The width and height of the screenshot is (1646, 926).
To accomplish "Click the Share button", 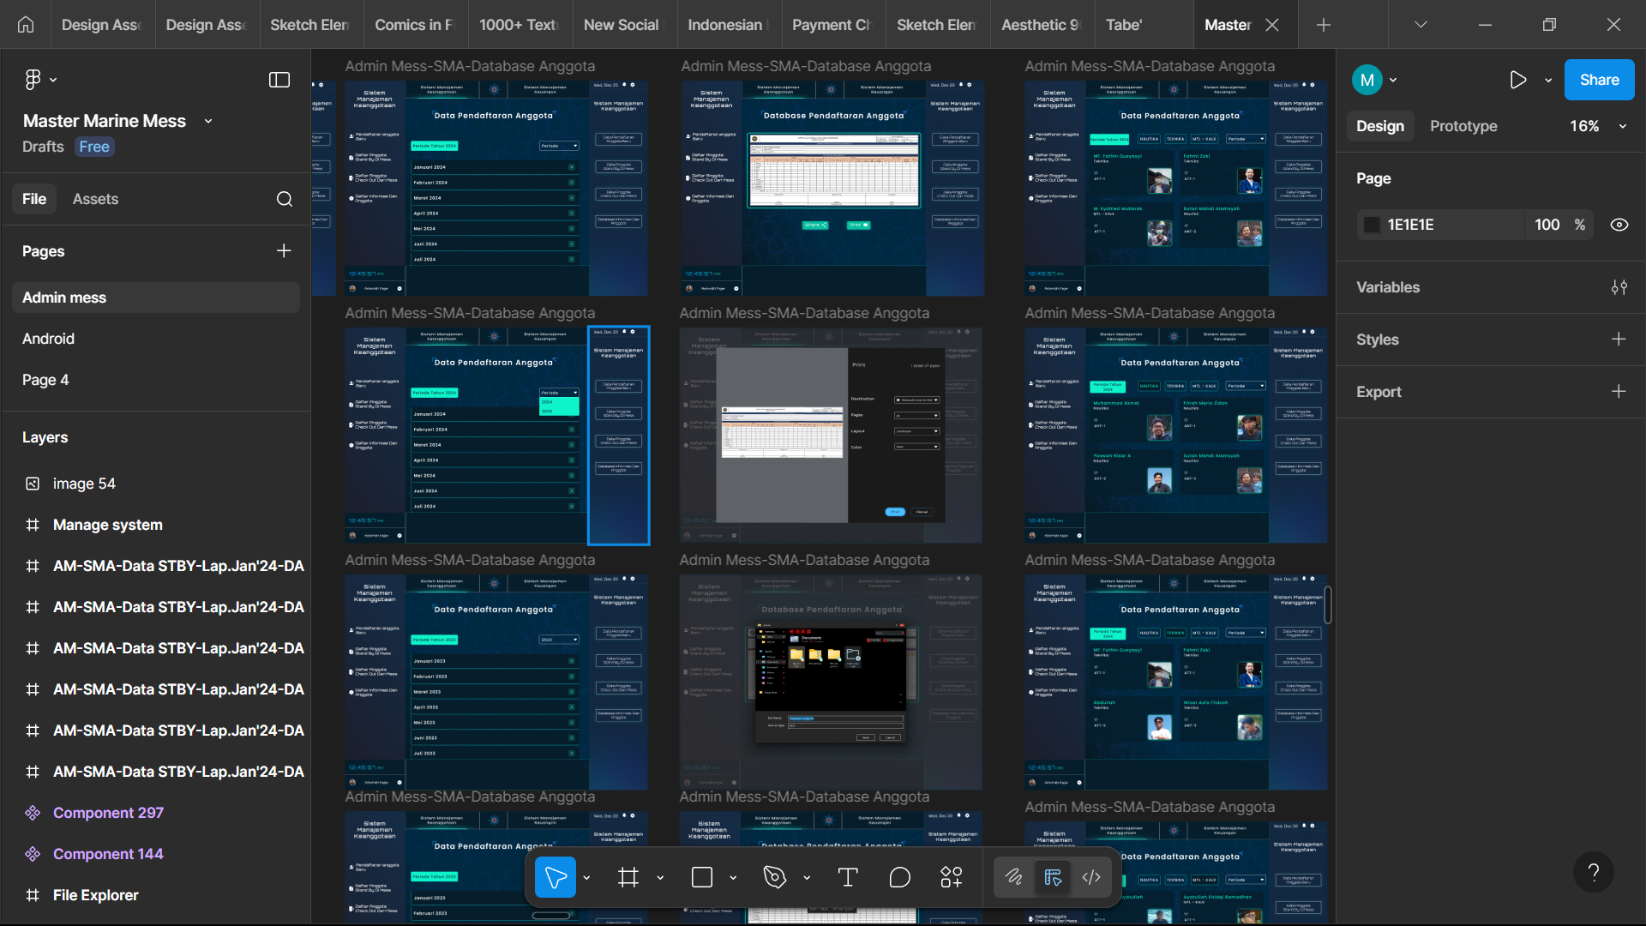I will click(x=1599, y=80).
